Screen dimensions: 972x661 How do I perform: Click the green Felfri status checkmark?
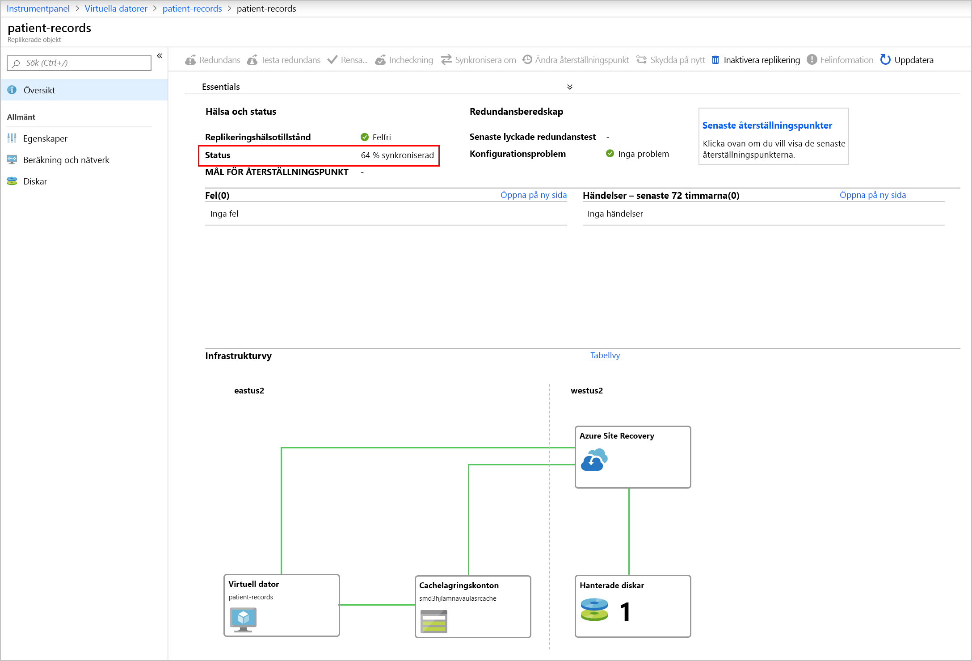[365, 137]
